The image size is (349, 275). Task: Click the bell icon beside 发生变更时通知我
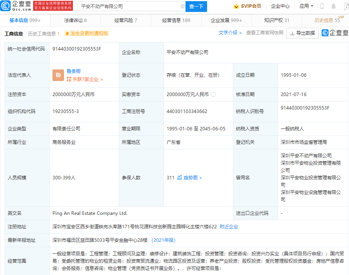click(x=67, y=34)
